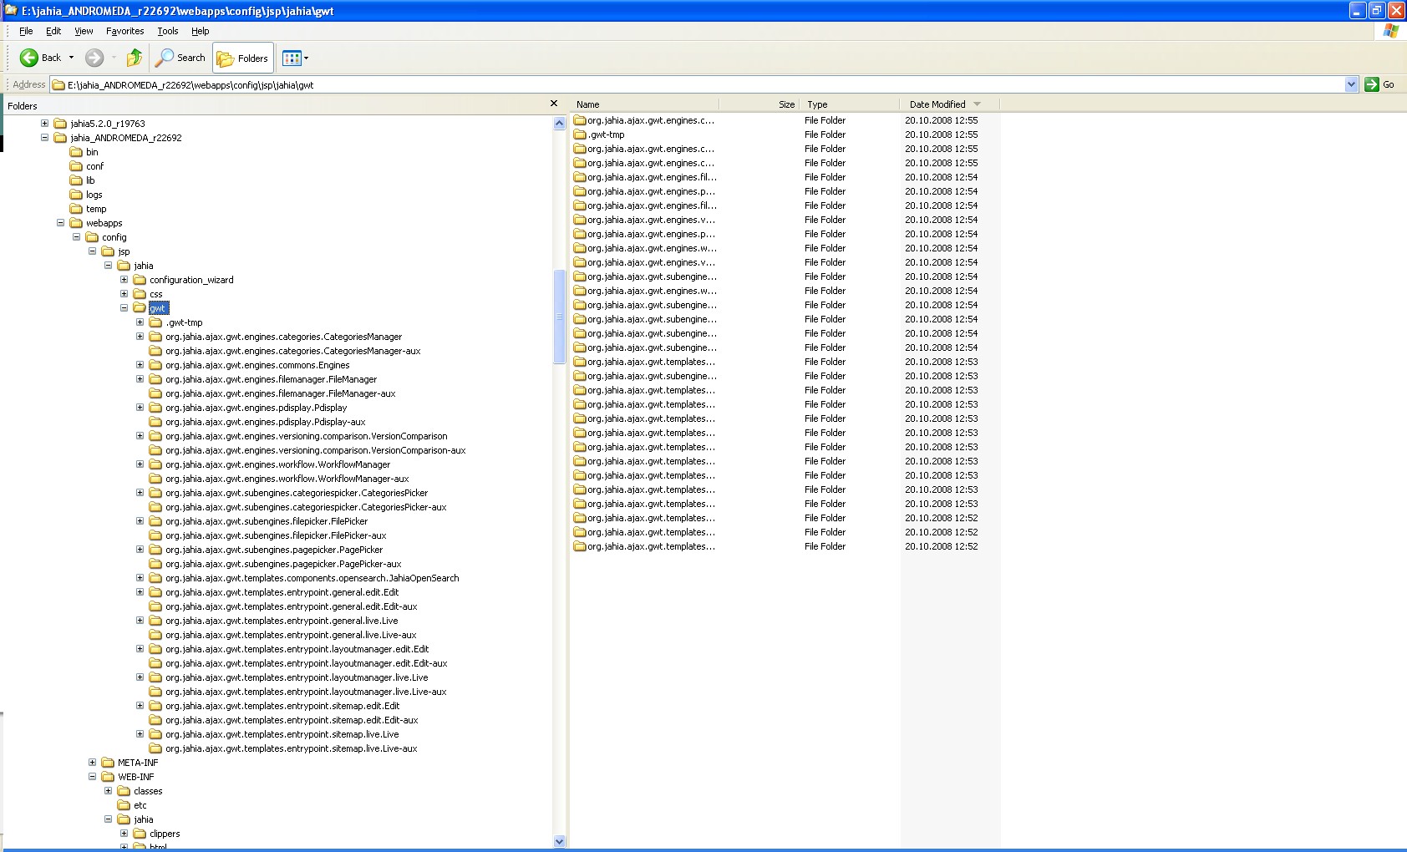Expand the configuration_wizard tree node
The width and height of the screenshot is (1407, 852).
[x=124, y=280]
